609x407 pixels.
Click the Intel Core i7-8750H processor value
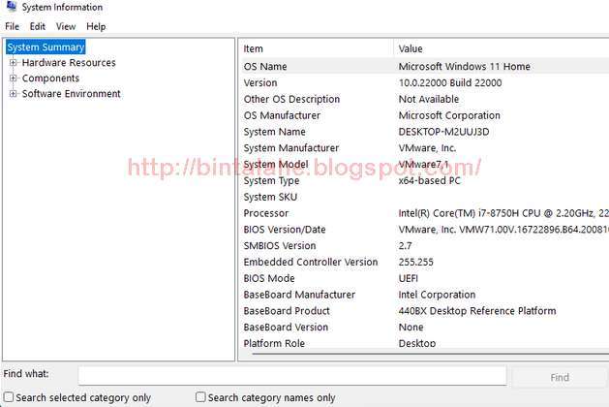pos(503,213)
